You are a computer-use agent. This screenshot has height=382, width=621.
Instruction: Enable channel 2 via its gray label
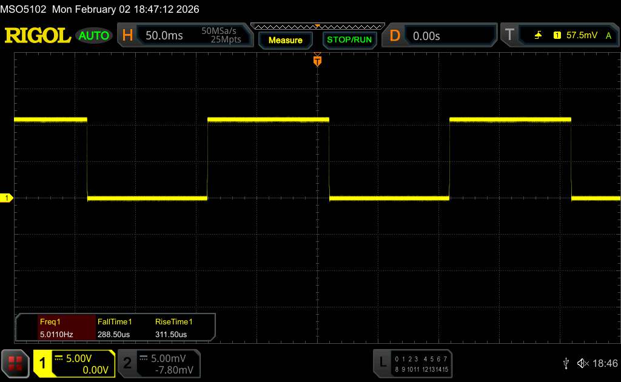click(127, 363)
